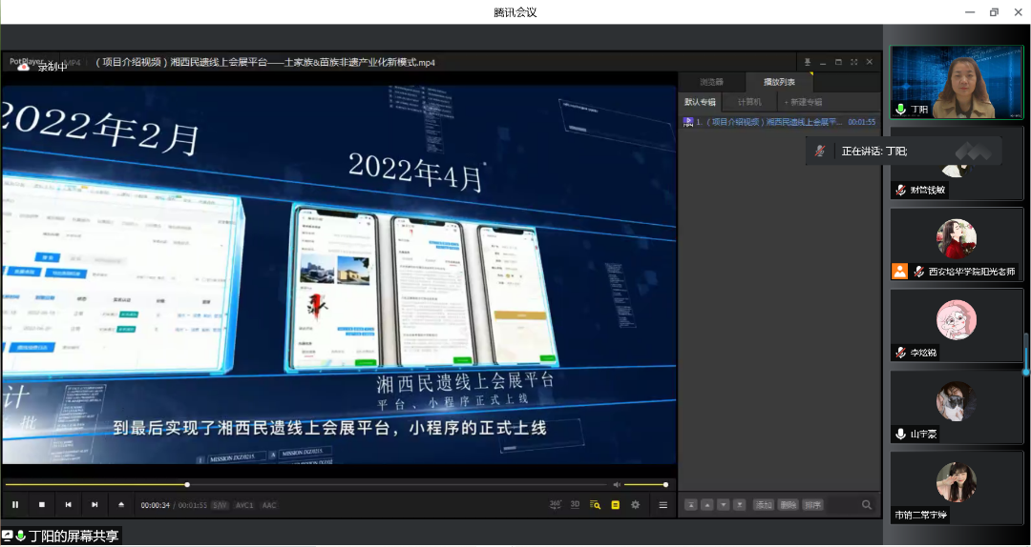The height and width of the screenshot is (547, 1031).
Task: Open the player settings gear
Action: click(x=636, y=504)
